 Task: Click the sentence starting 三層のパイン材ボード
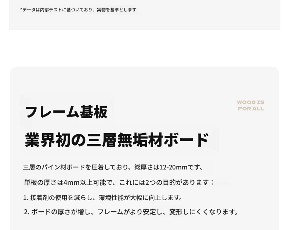pos(113,167)
